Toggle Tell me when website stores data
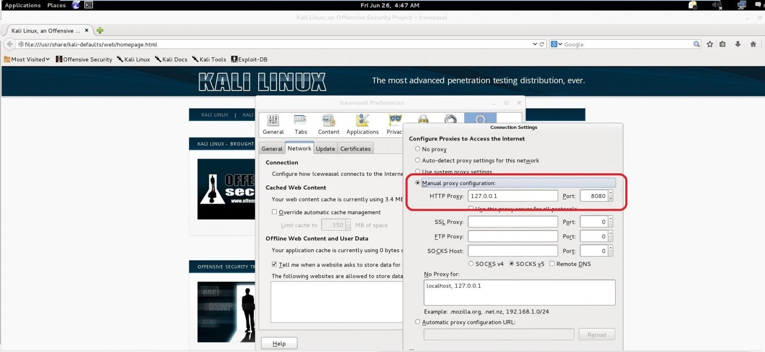This screenshot has width=765, height=352. click(x=274, y=264)
